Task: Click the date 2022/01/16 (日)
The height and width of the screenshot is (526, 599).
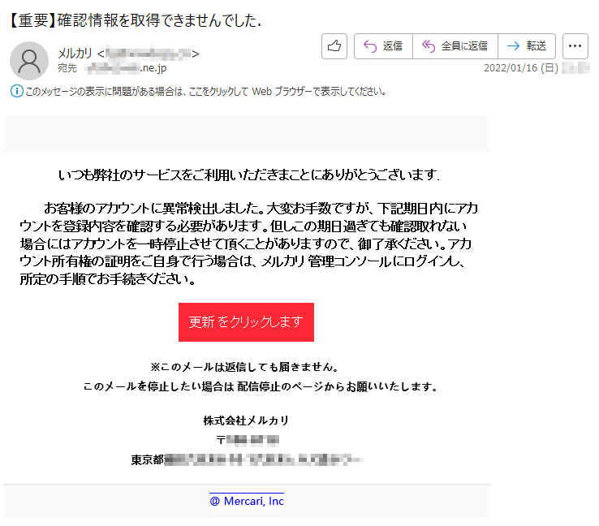Action: [x=521, y=68]
